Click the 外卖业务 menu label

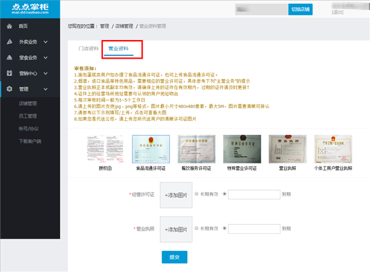[x=28, y=42]
